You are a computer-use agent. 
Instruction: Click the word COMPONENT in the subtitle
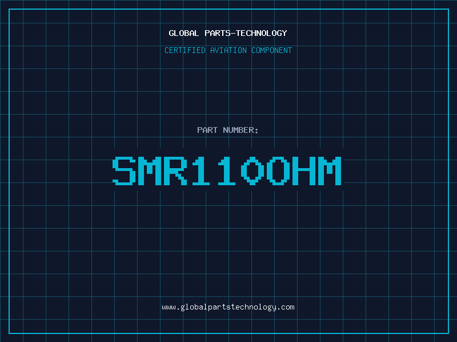point(272,50)
